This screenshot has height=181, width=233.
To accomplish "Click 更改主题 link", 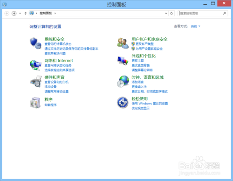I will [x=137, y=61].
